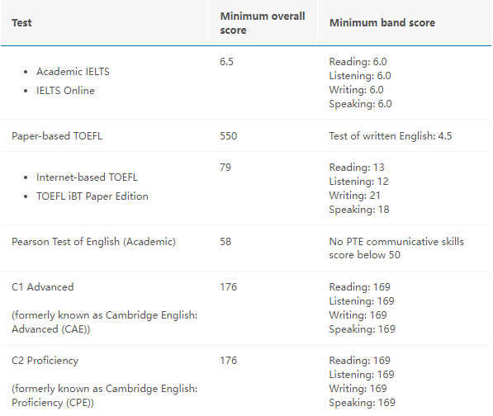Click the Writing: 21 TOEFL band score
Image resolution: width=493 pixels, height=416 pixels.
[354, 196]
